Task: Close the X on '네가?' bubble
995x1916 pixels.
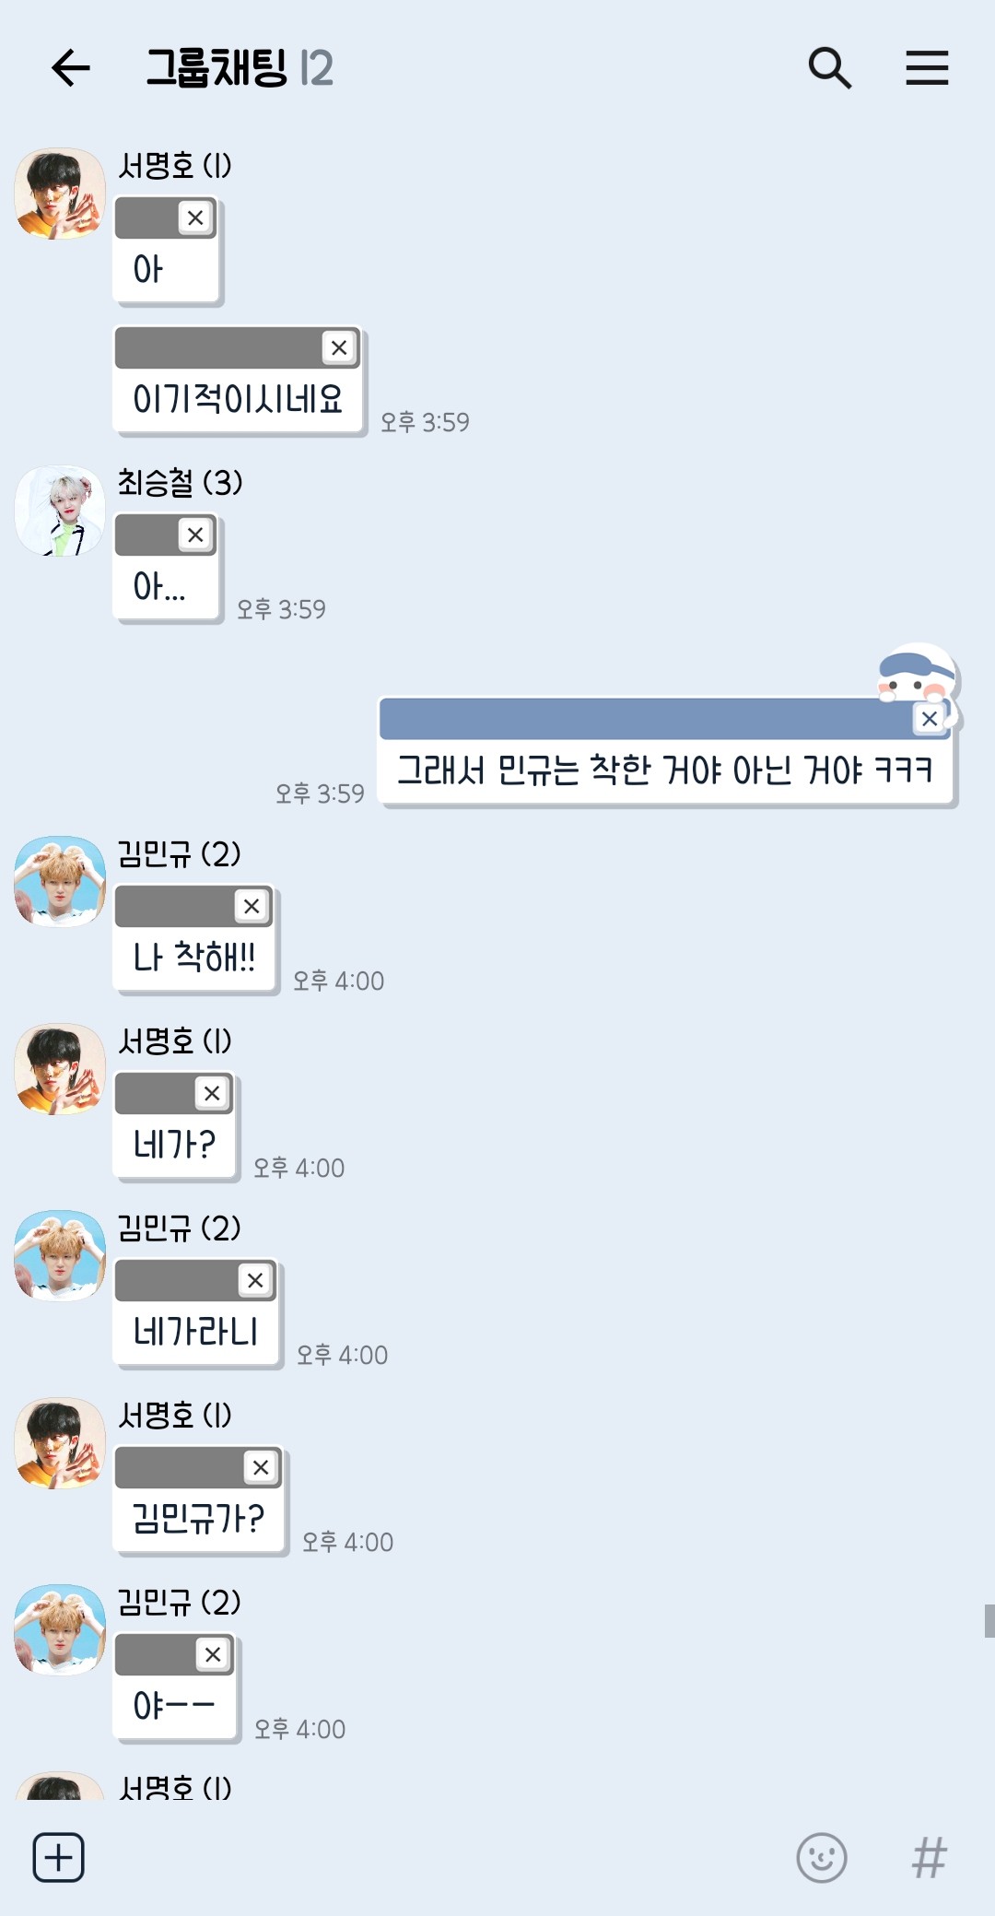Action: pyautogui.click(x=212, y=1093)
